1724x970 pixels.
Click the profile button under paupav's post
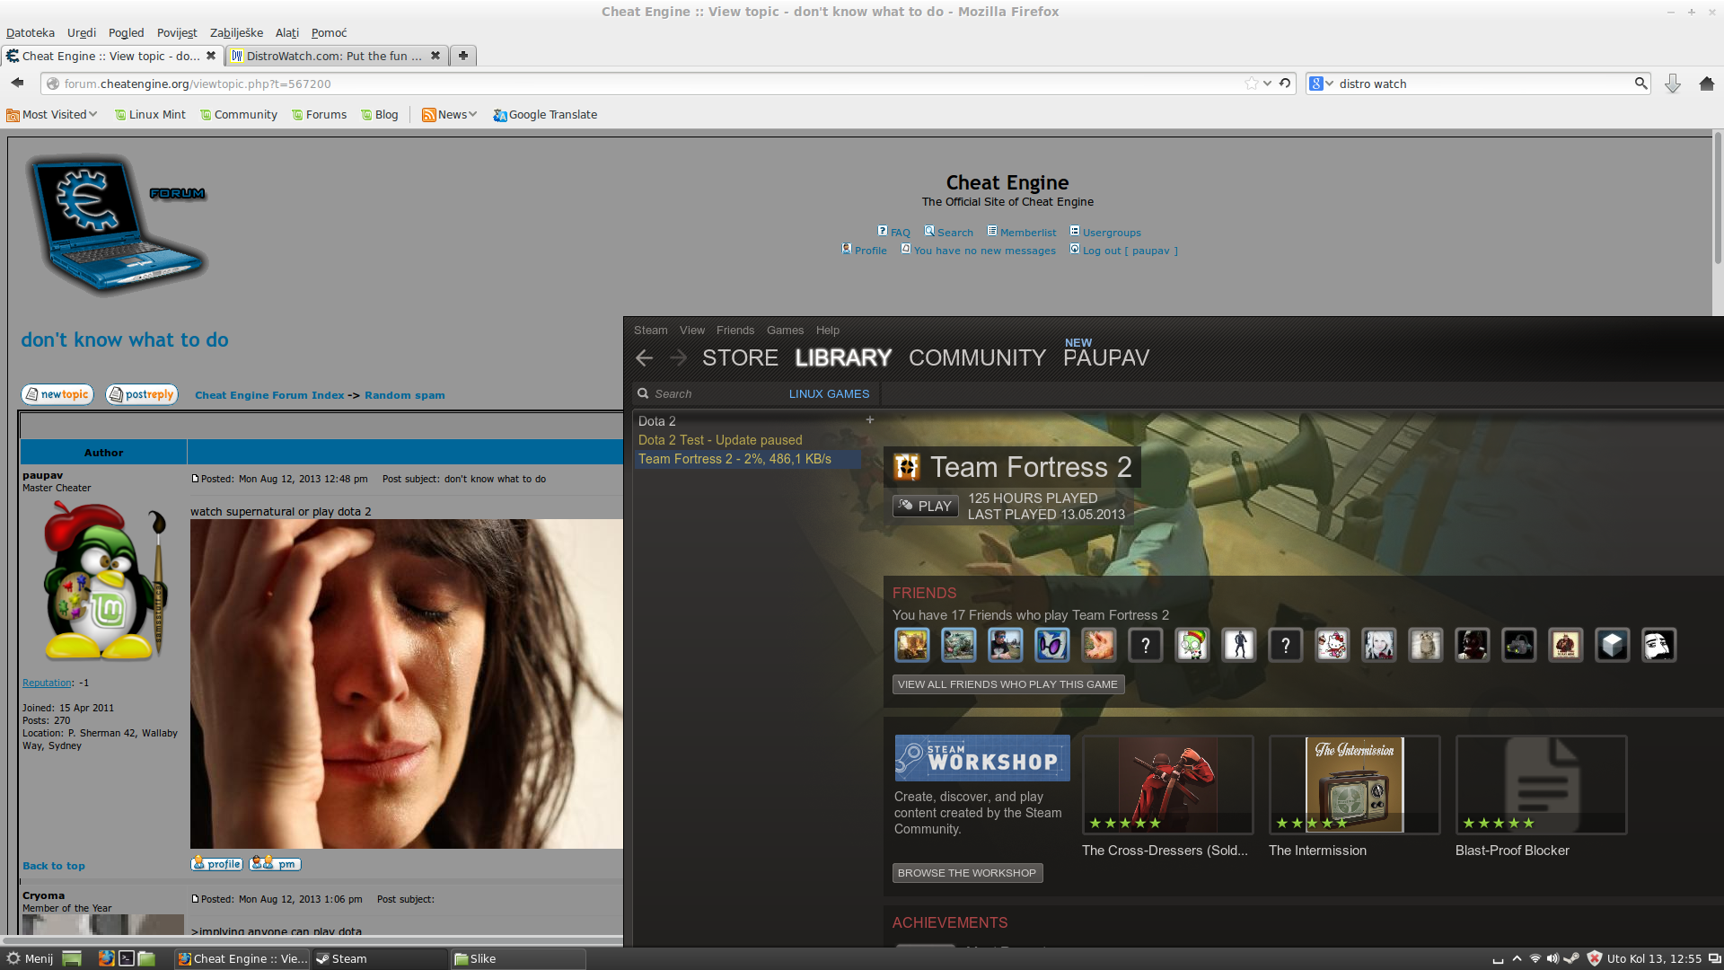point(217,864)
